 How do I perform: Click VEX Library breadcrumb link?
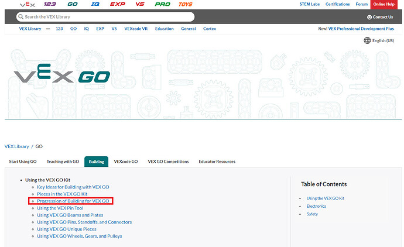point(17,146)
